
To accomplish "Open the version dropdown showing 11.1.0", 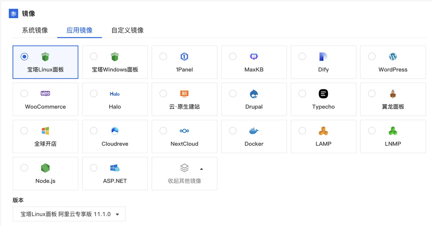I will tap(69, 214).
